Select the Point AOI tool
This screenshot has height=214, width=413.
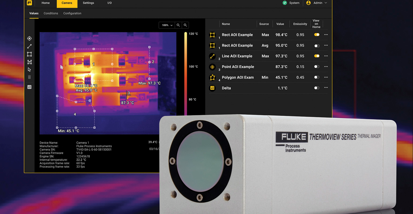pos(29,38)
